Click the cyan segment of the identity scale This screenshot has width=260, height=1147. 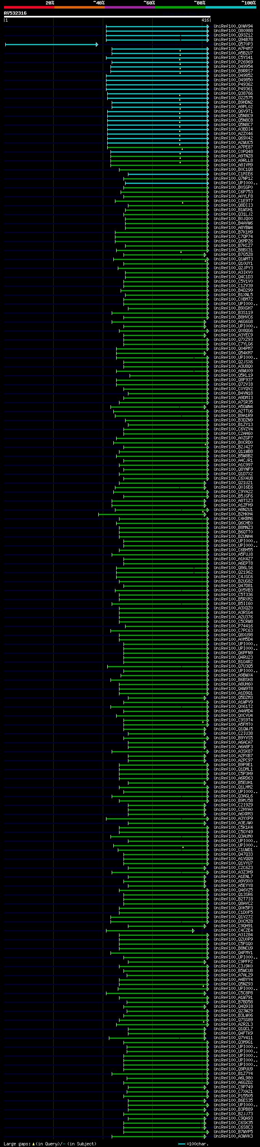[231, 8]
